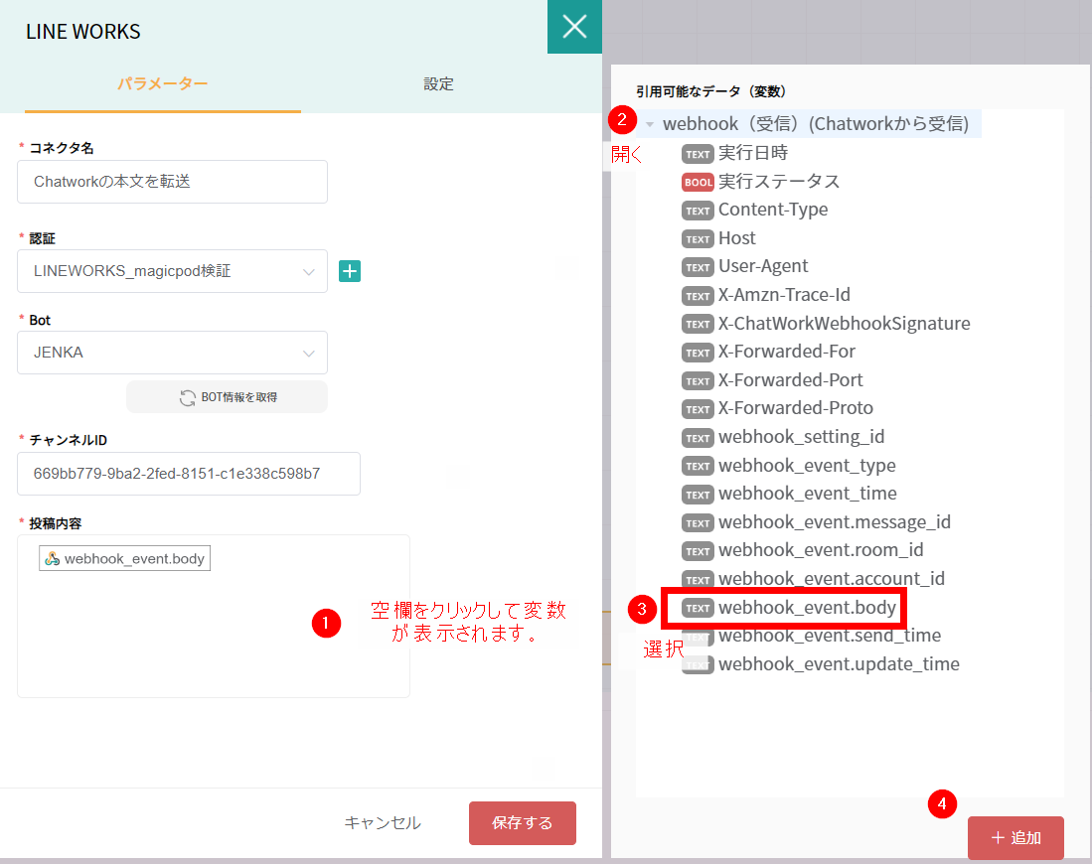Click the TEXT badge beside webhook_event_type

[698, 465]
